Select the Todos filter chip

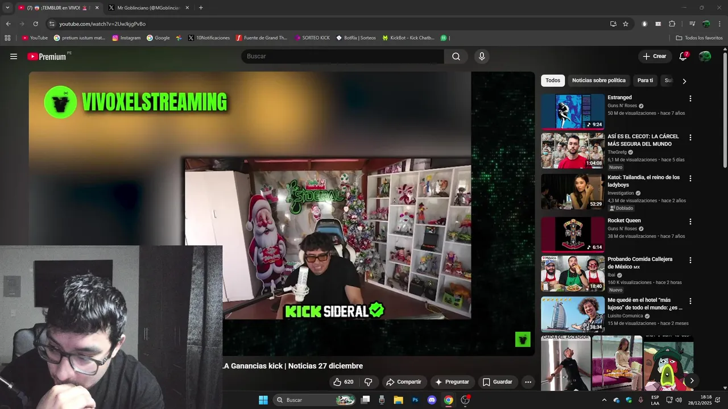[x=553, y=81]
